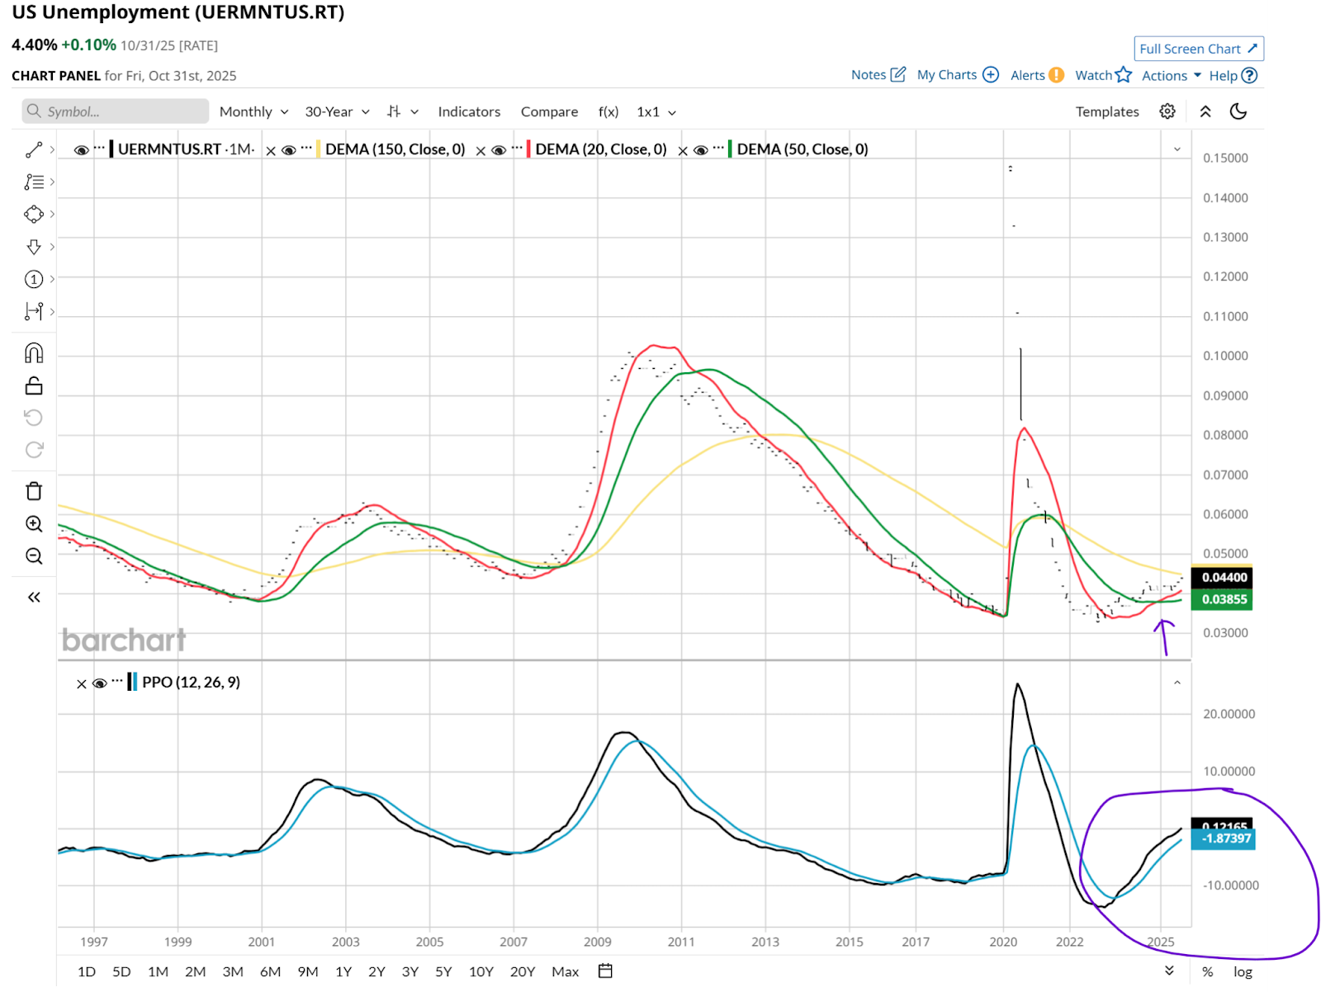Click the zoom in magnifier icon
1321x992 pixels.
34,524
